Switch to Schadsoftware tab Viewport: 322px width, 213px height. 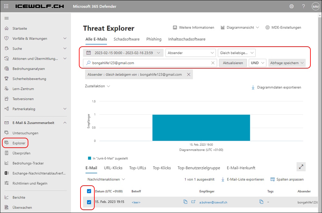(127, 39)
